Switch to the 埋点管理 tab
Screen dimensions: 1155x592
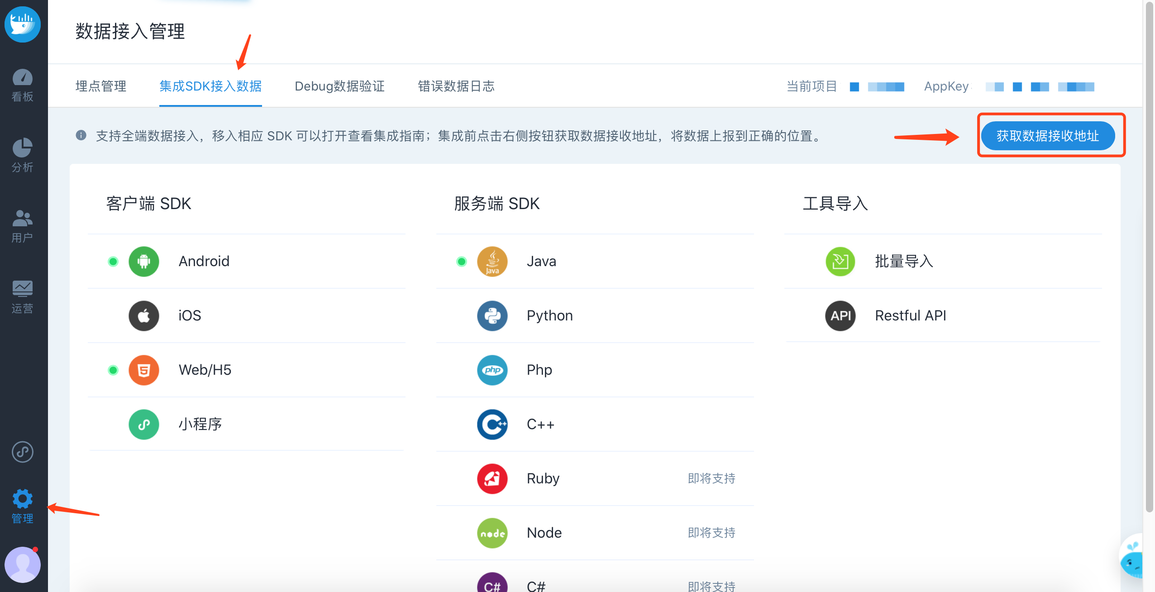coord(101,86)
